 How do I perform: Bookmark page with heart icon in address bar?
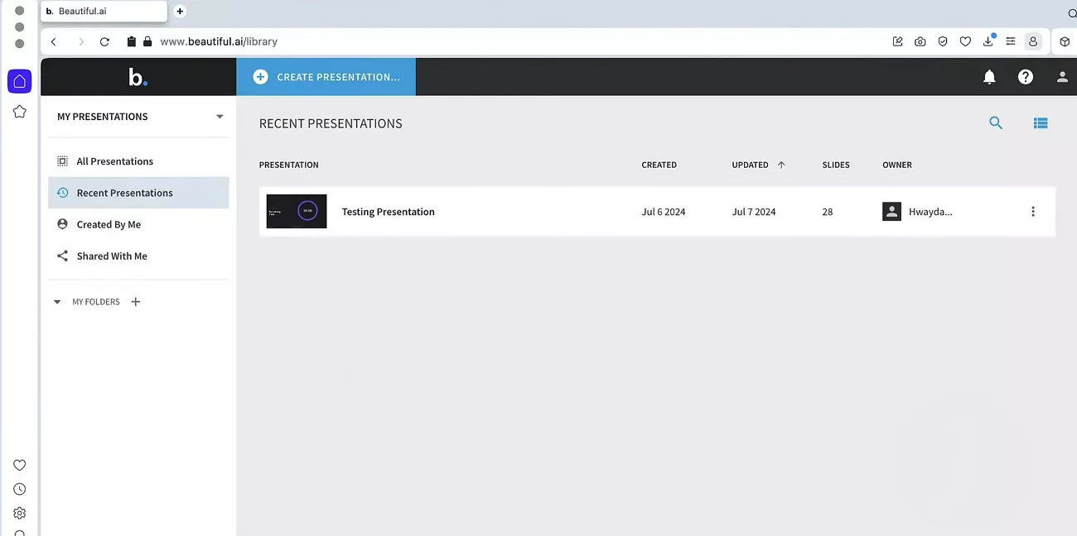click(x=965, y=41)
